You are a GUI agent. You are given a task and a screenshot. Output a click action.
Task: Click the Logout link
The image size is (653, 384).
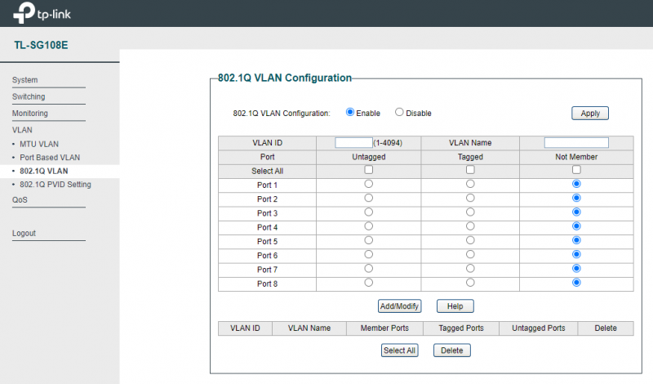24,234
